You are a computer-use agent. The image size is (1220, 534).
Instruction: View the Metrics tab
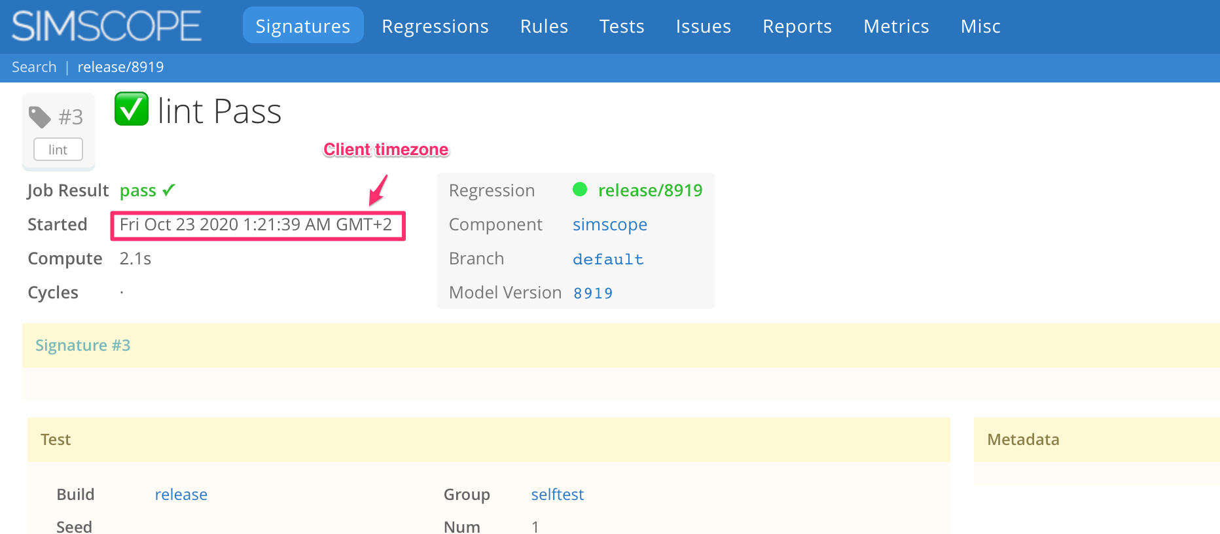[x=896, y=26]
